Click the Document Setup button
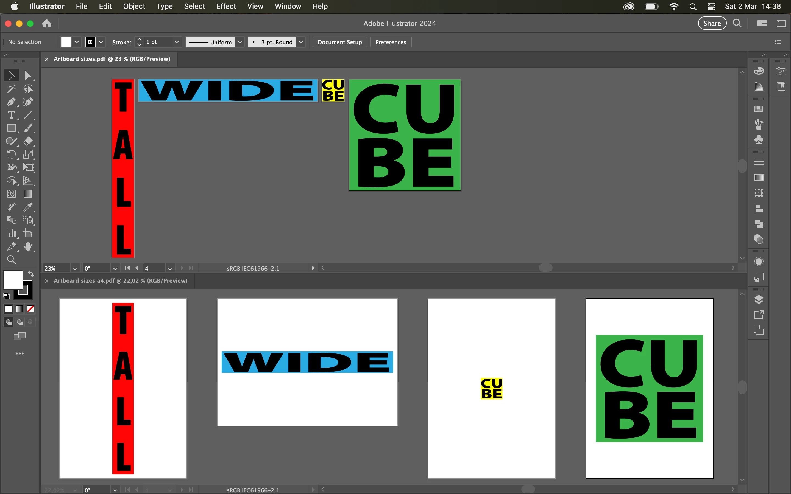The image size is (791, 494). [339, 42]
